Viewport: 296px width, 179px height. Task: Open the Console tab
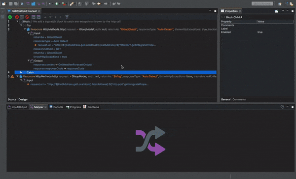pos(56,107)
